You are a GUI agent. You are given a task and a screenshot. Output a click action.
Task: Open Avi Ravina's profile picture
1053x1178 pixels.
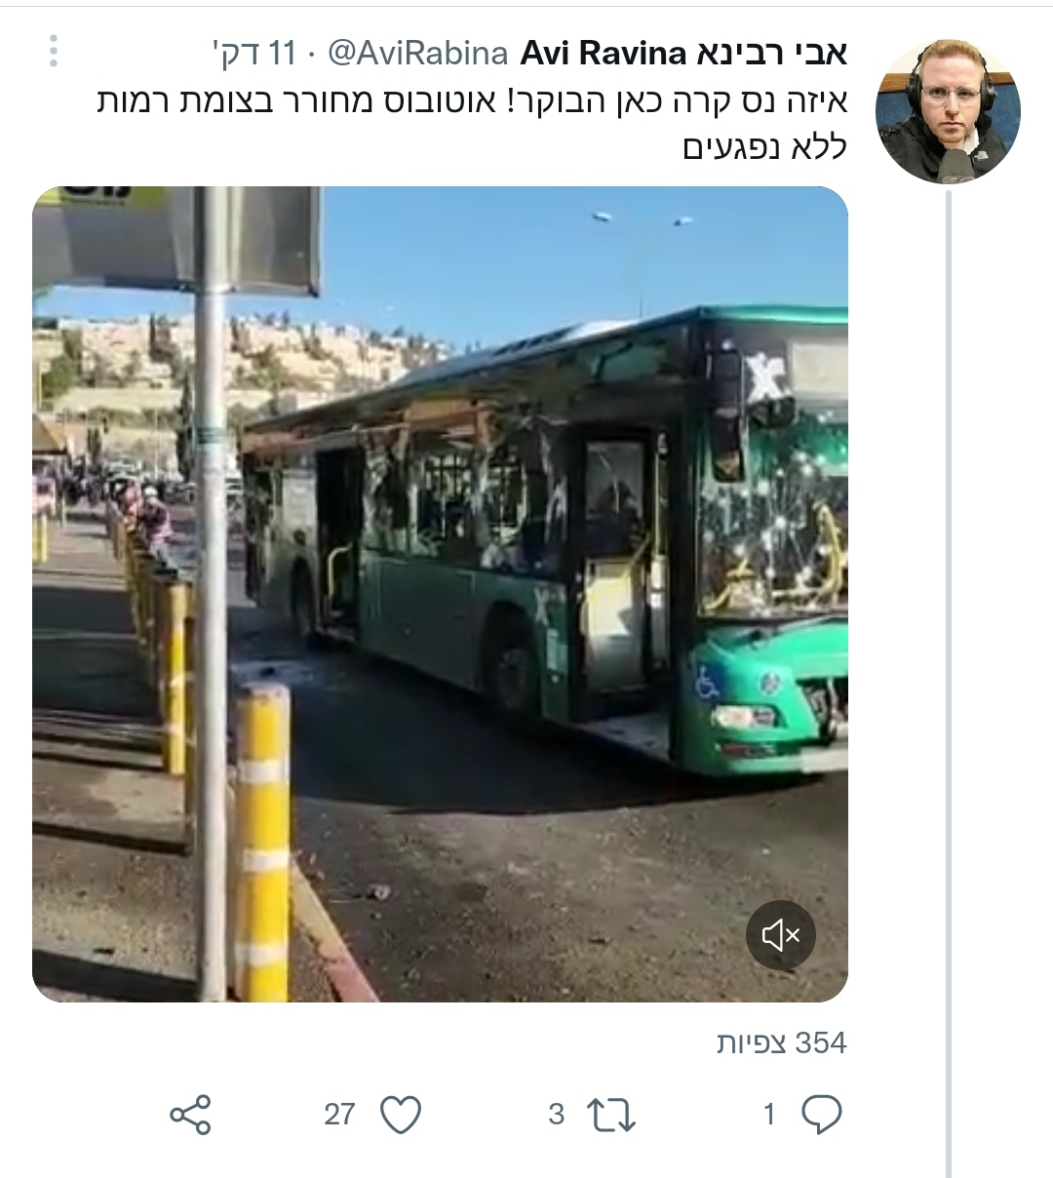(948, 111)
